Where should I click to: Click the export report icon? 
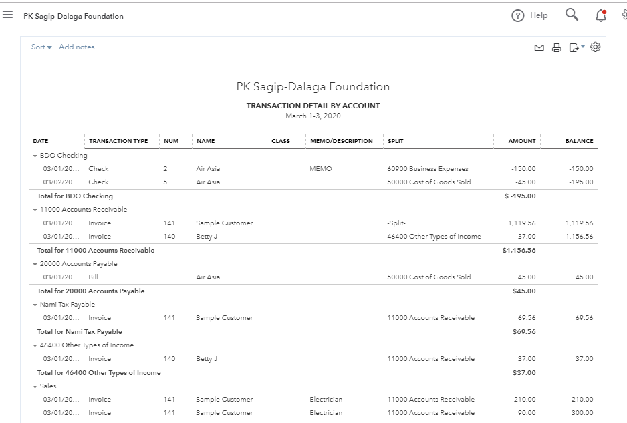574,47
